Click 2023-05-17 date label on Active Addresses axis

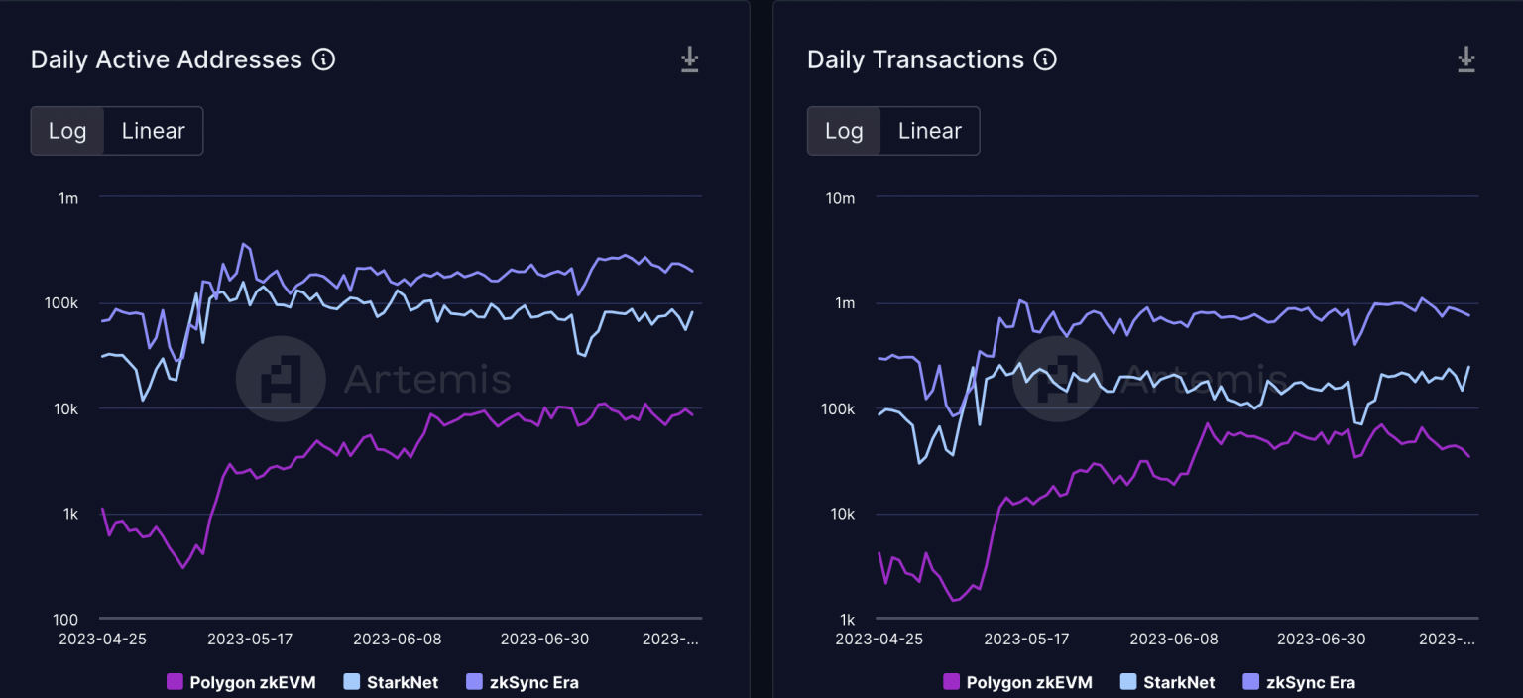(x=251, y=639)
